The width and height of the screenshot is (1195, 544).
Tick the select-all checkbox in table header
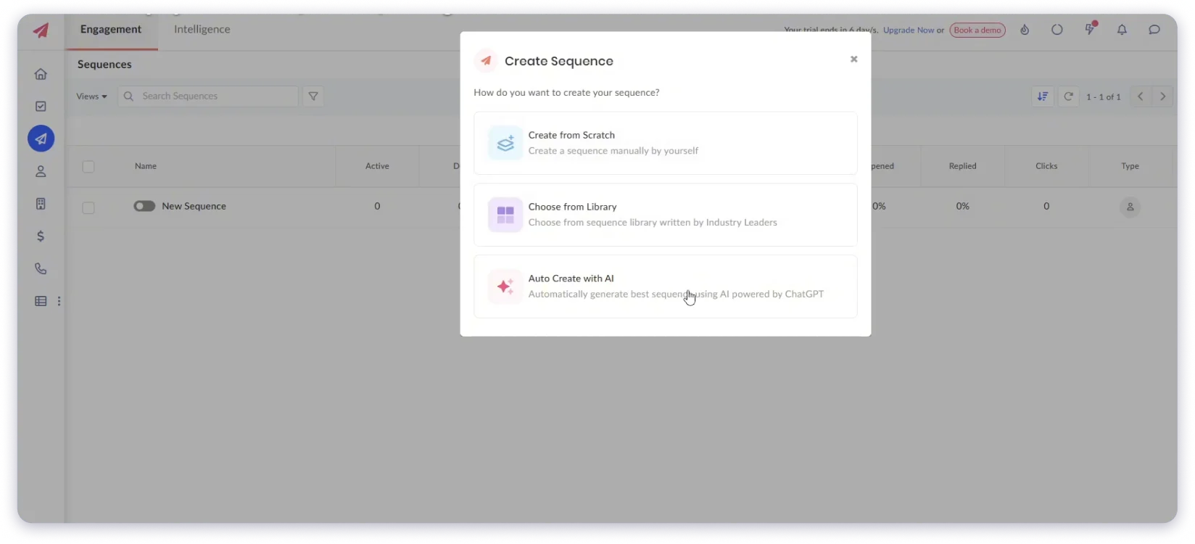tap(88, 167)
